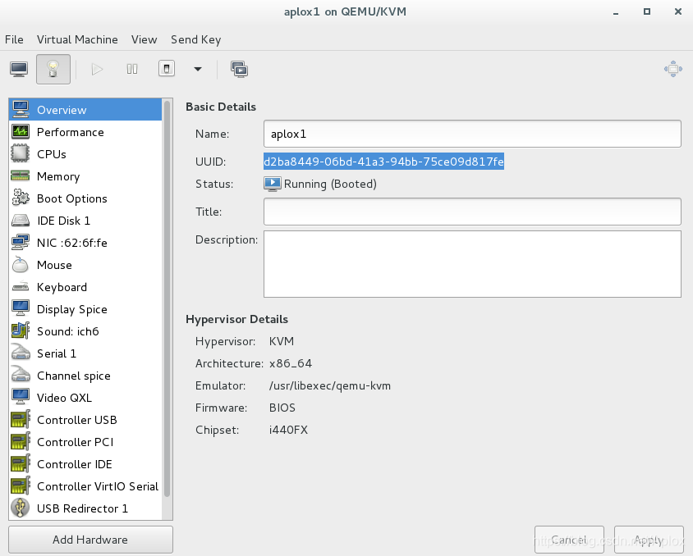Click the fullscreen icon at toolbar right
Viewport: 693px width, 556px height.
pos(673,69)
